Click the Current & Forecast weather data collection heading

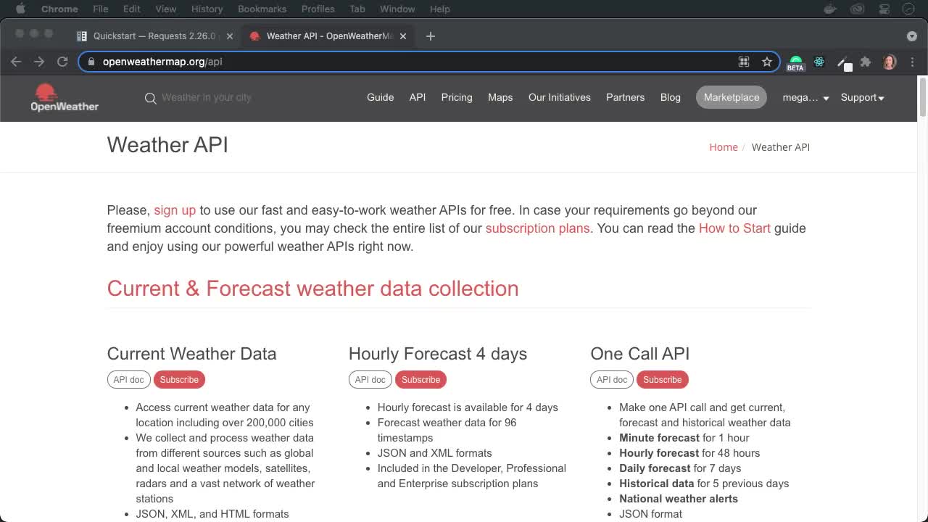pos(312,289)
